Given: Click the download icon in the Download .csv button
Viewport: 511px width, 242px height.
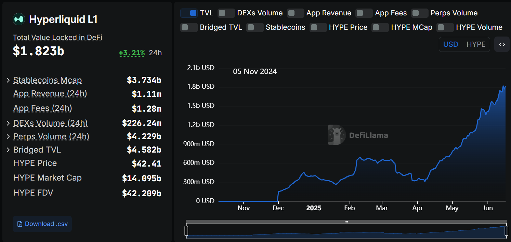Looking at the screenshot, I should pos(20,224).
